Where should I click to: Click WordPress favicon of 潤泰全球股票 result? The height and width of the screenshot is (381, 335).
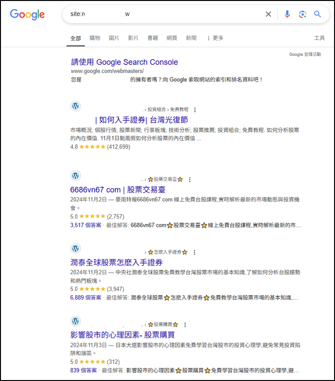coord(75,249)
